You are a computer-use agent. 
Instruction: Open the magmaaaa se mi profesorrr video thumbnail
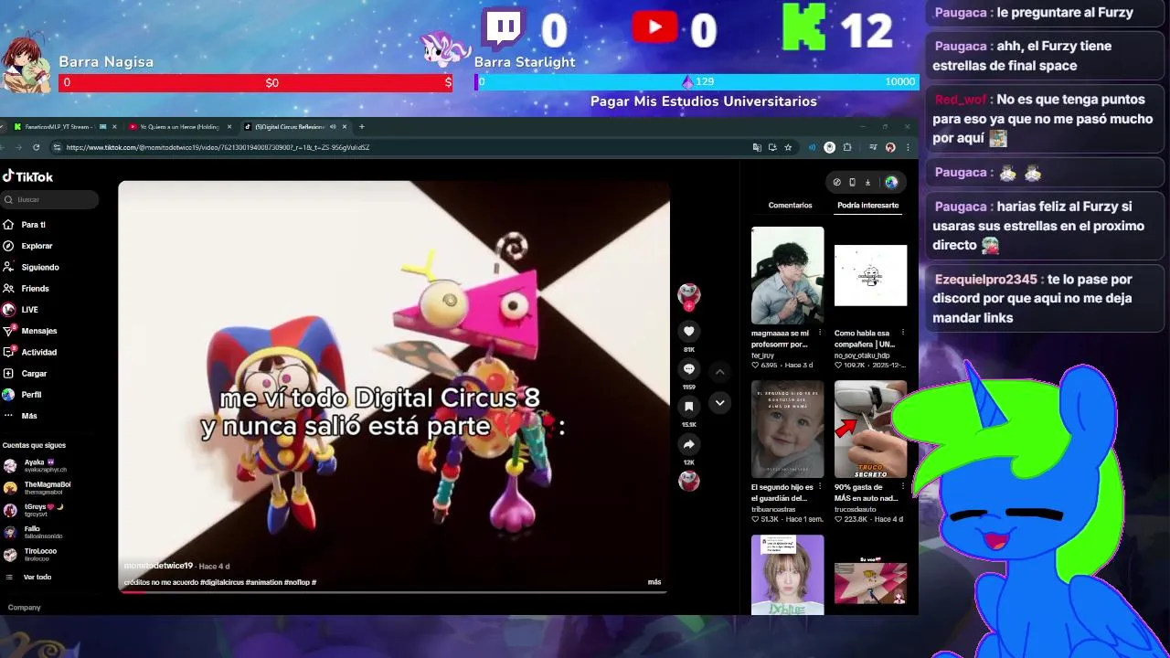[x=787, y=275]
